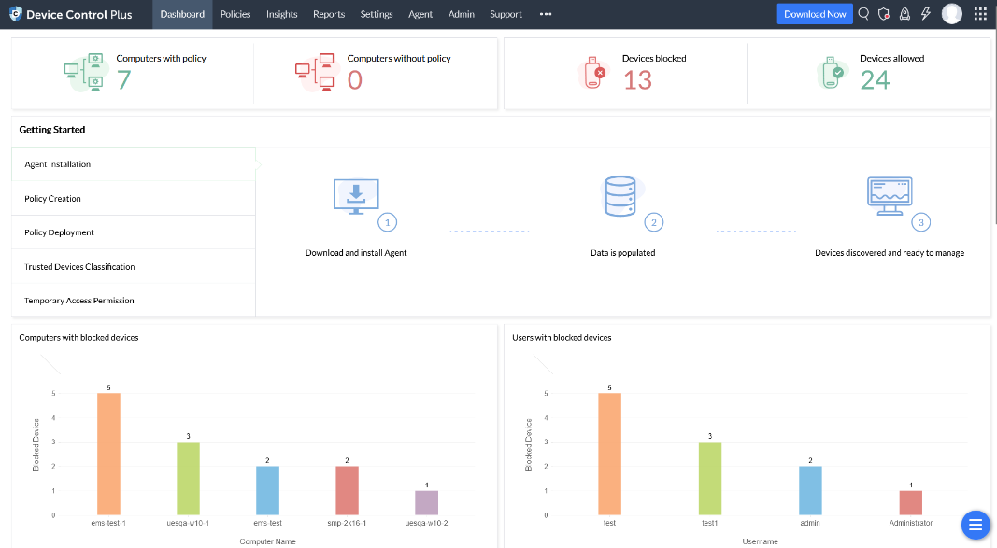Open the rocket quick-launch icon
997x548 pixels.
tap(904, 14)
